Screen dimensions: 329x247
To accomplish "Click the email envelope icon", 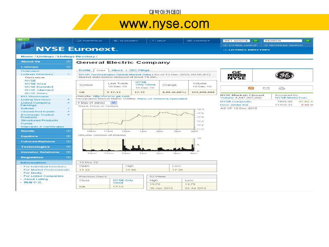I will [266, 88].
